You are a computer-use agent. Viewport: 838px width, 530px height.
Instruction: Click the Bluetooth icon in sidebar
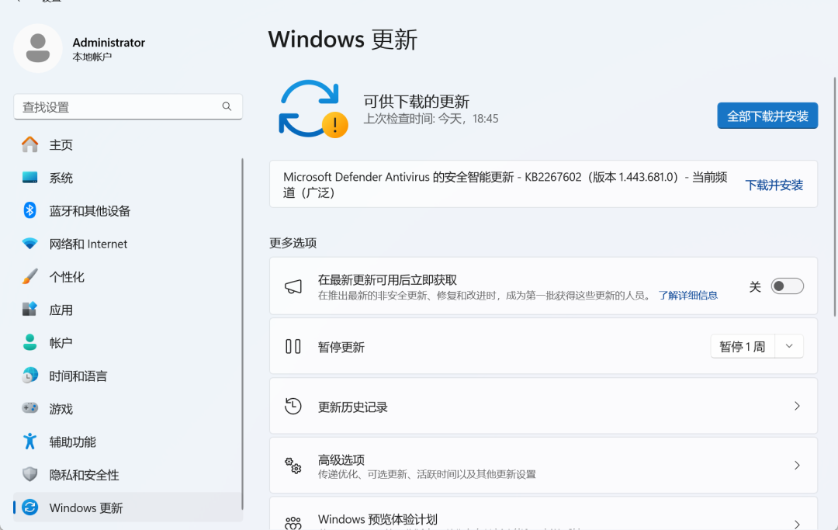(x=30, y=210)
